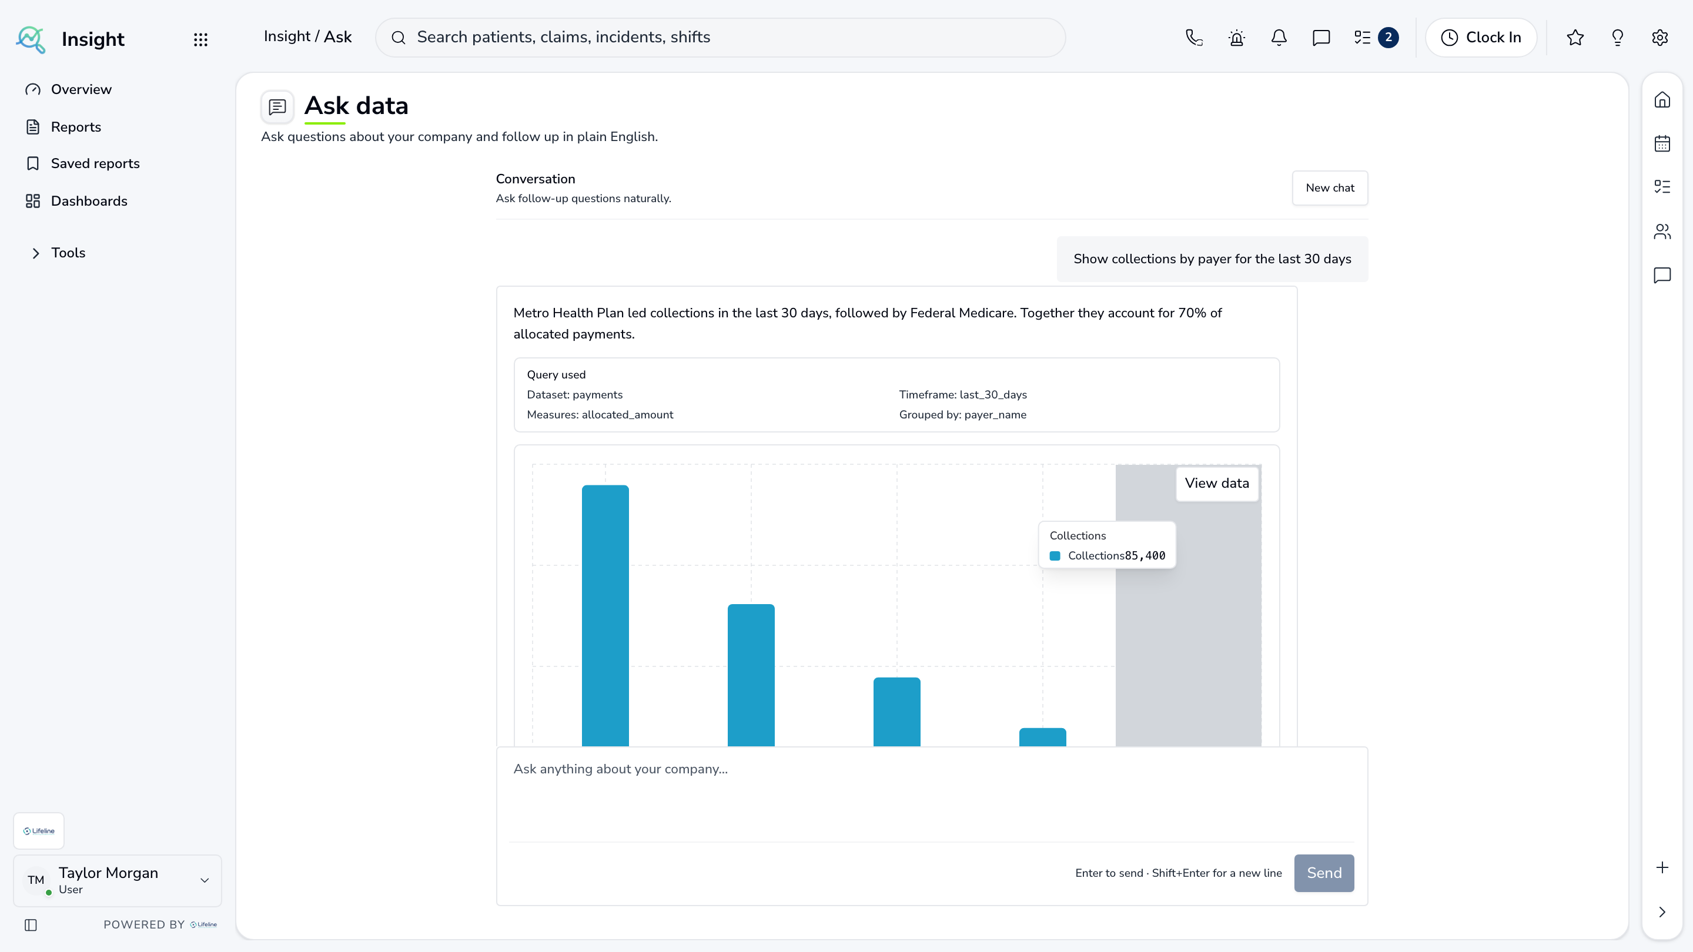Click the Clock In button
The image size is (1693, 952).
point(1481,38)
